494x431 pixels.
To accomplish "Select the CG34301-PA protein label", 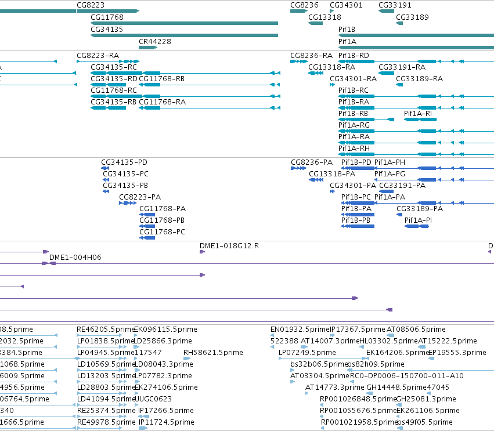I will coord(353,186).
